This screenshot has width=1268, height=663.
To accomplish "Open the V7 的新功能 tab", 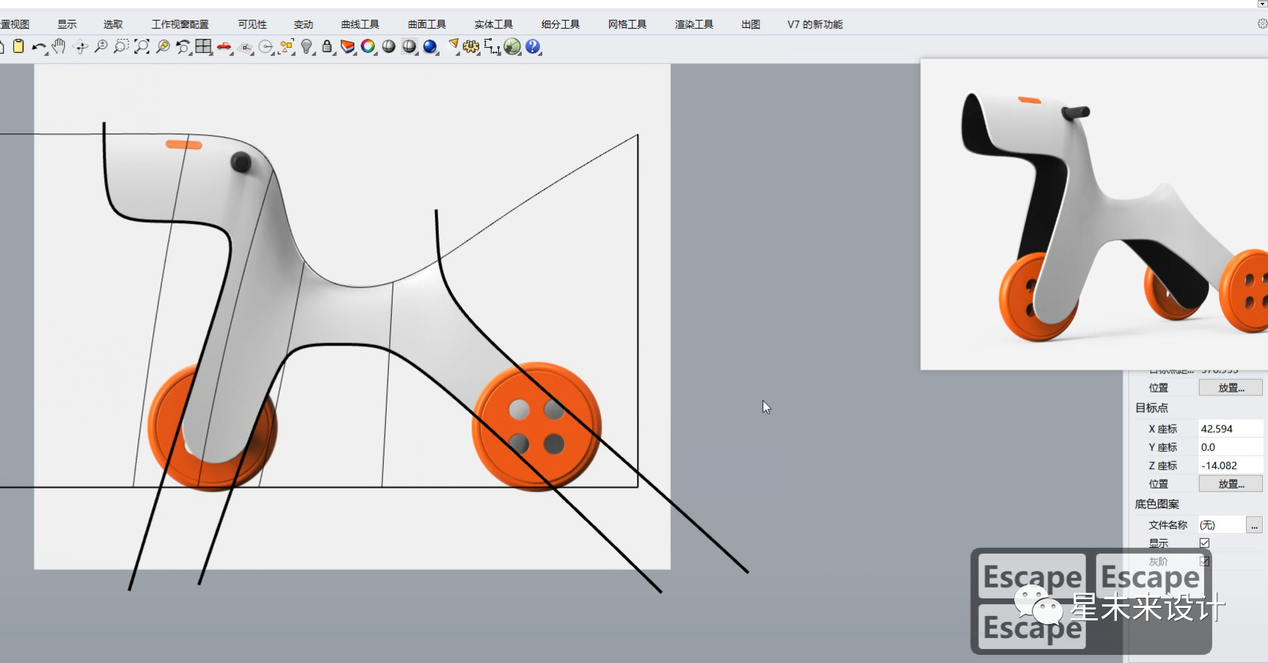I will [x=815, y=24].
